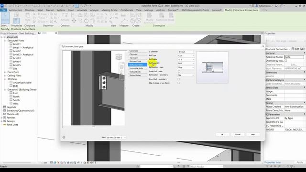Open the Bolt Type dropdown
Viewport: 306px width, 172px height.
pos(186,55)
